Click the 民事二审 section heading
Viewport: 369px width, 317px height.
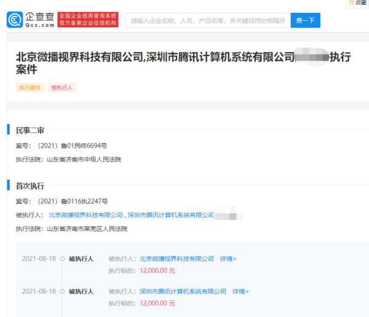30,130
